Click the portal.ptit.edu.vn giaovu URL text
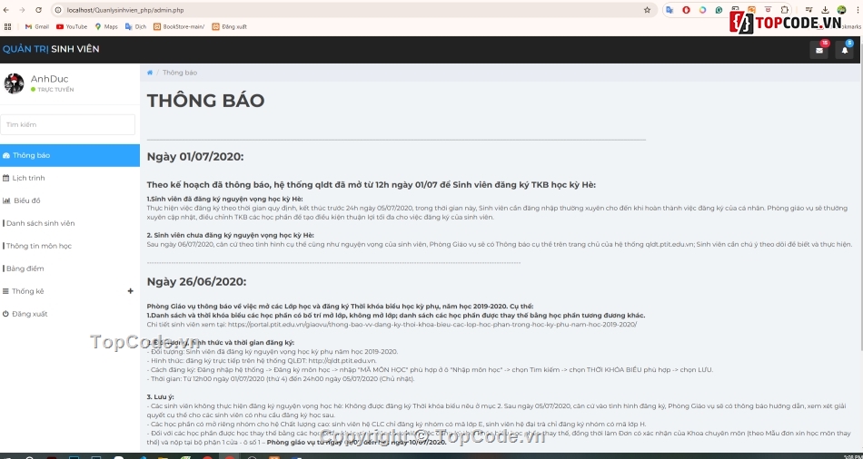This screenshot has height=459, width=863. click(432, 325)
